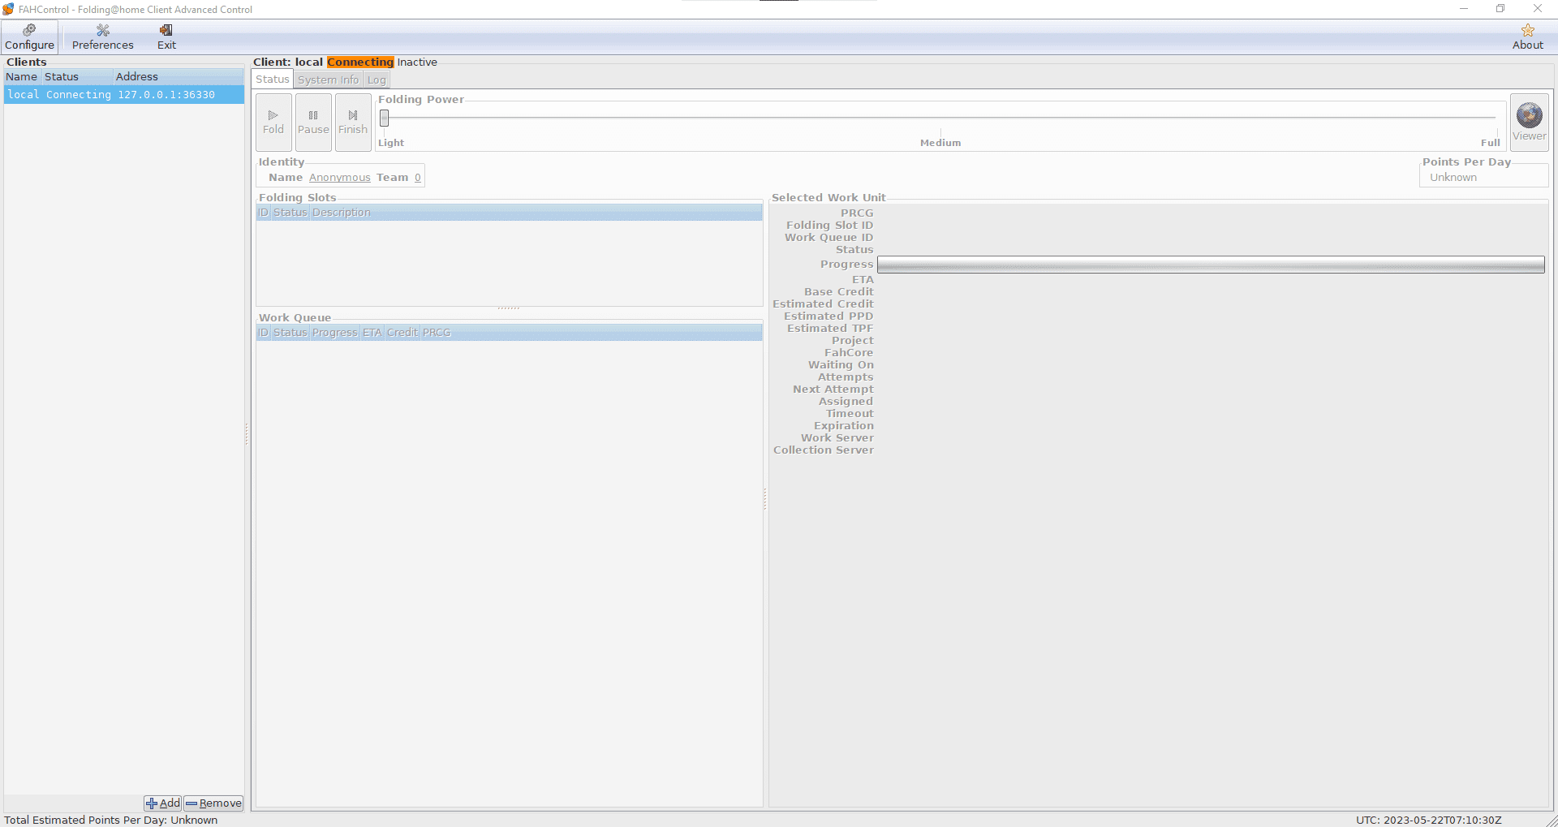Click the Folding Slots ID column header
This screenshot has width=1558, height=827.
pos(263,213)
